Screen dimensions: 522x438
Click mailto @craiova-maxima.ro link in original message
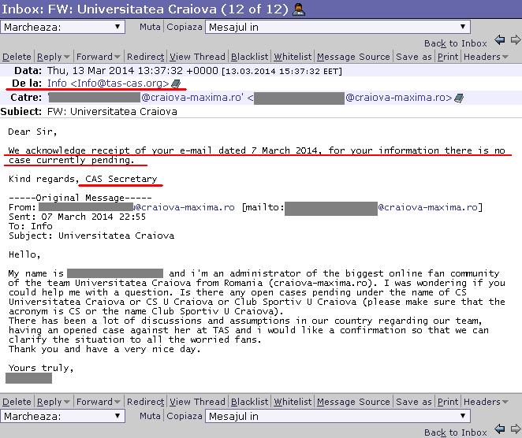point(427,207)
